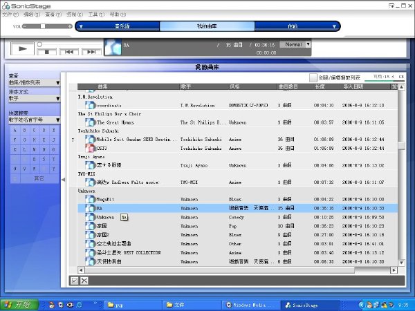Click the 家园2 album icon

click(90, 235)
